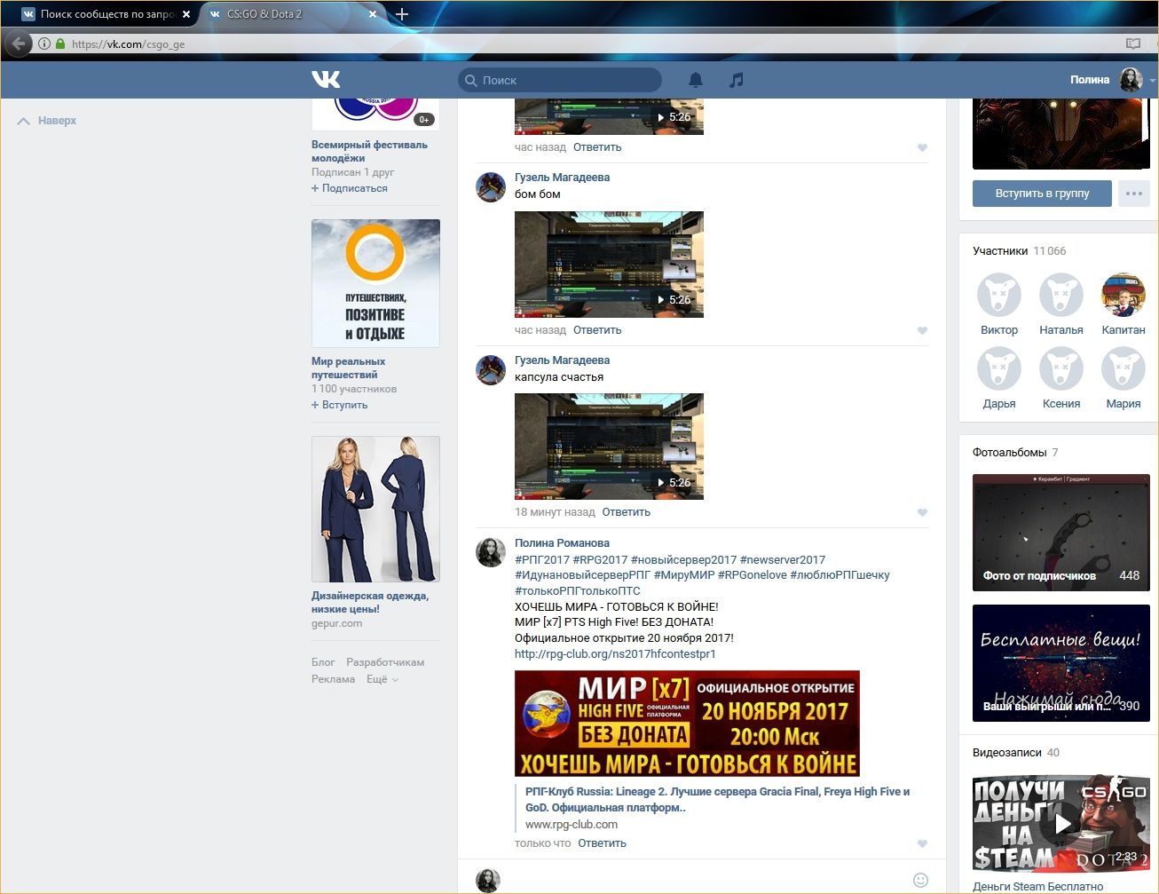The width and height of the screenshot is (1159, 894).
Task: Play the 'капсула счастья' video
Action: point(609,446)
